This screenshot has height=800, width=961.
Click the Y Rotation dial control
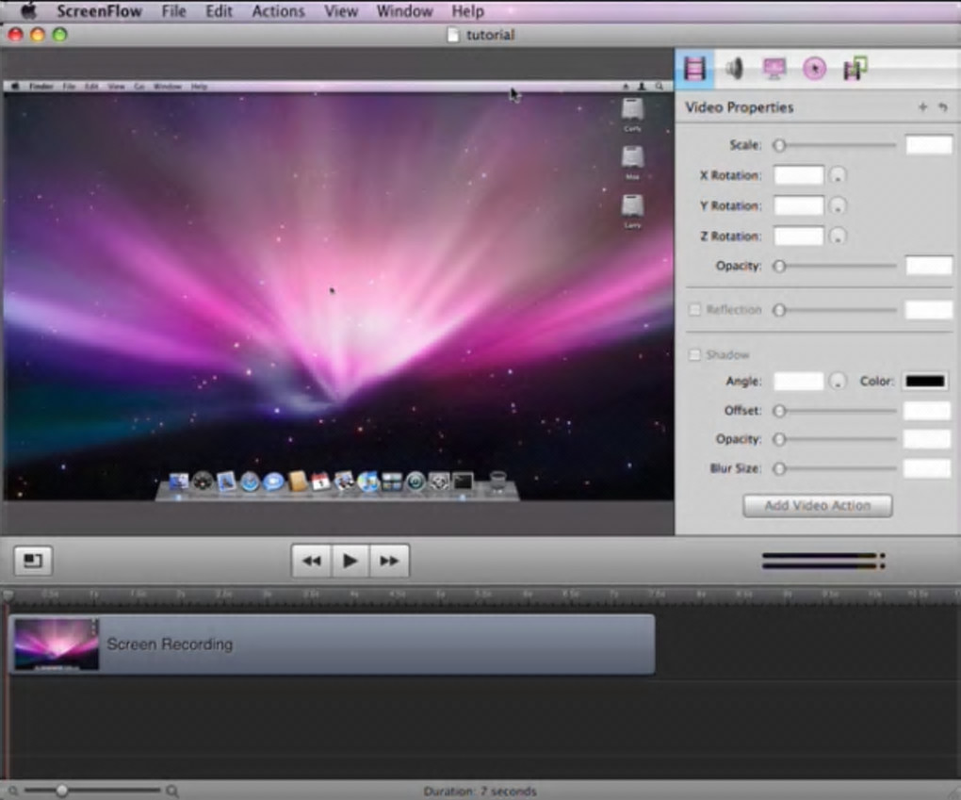pyautogui.click(x=838, y=205)
